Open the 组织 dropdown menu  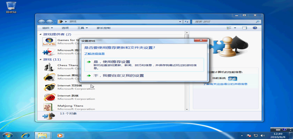coord(47,28)
